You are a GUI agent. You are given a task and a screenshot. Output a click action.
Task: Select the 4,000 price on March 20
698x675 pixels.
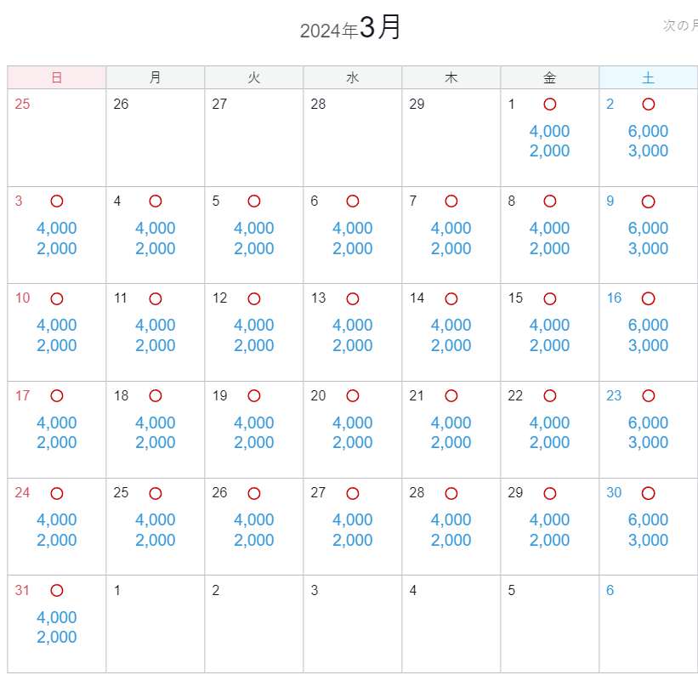click(353, 423)
